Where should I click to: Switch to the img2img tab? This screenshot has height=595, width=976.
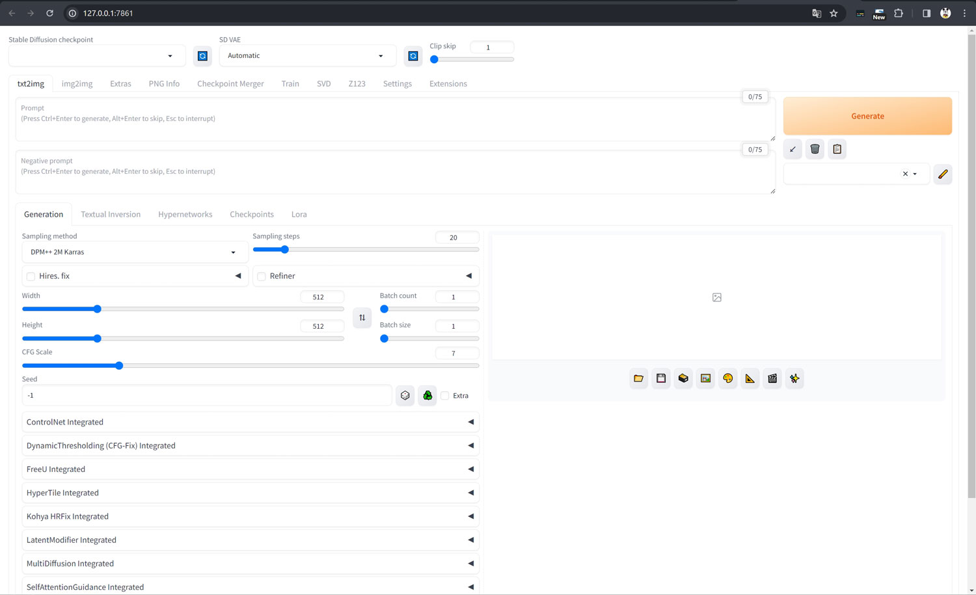(77, 83)
